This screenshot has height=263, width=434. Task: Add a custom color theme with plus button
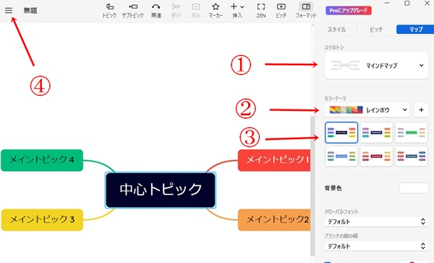421,110
